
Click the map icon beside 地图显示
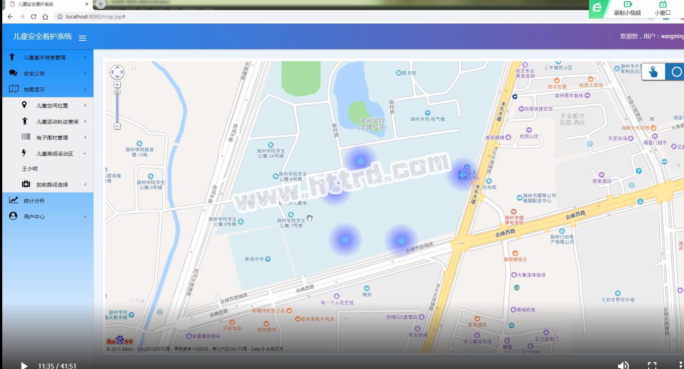14,89
